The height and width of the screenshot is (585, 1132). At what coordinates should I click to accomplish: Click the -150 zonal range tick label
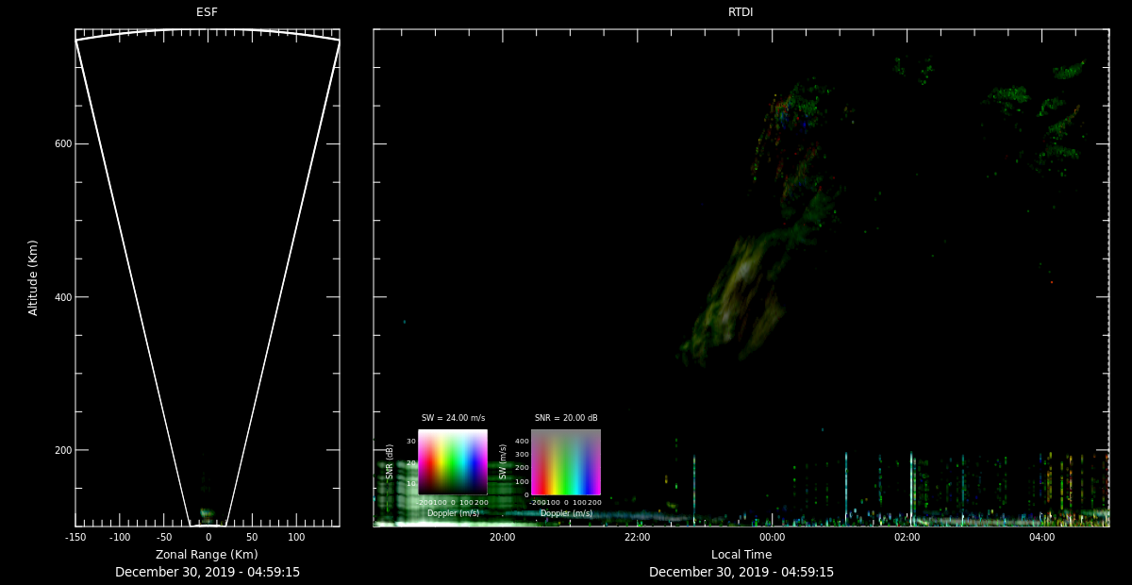(75, 537)
